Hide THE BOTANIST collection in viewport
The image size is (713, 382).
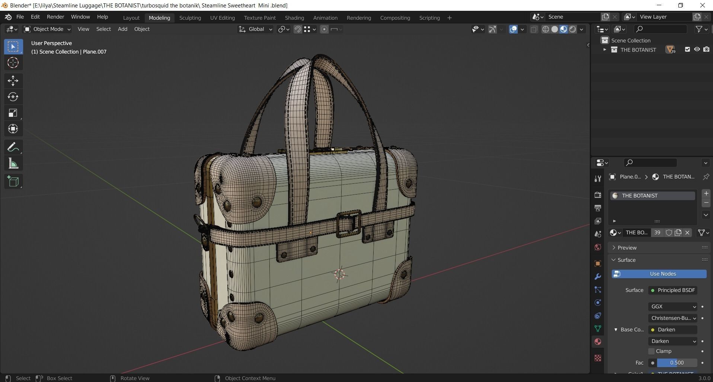(697, 49)
